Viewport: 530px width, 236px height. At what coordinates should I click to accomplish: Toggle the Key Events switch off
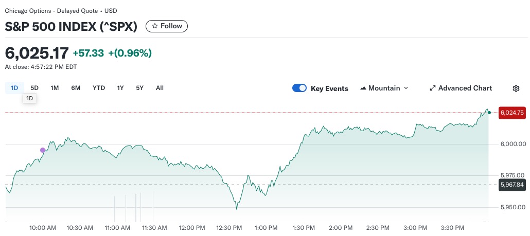coord(299,88)
